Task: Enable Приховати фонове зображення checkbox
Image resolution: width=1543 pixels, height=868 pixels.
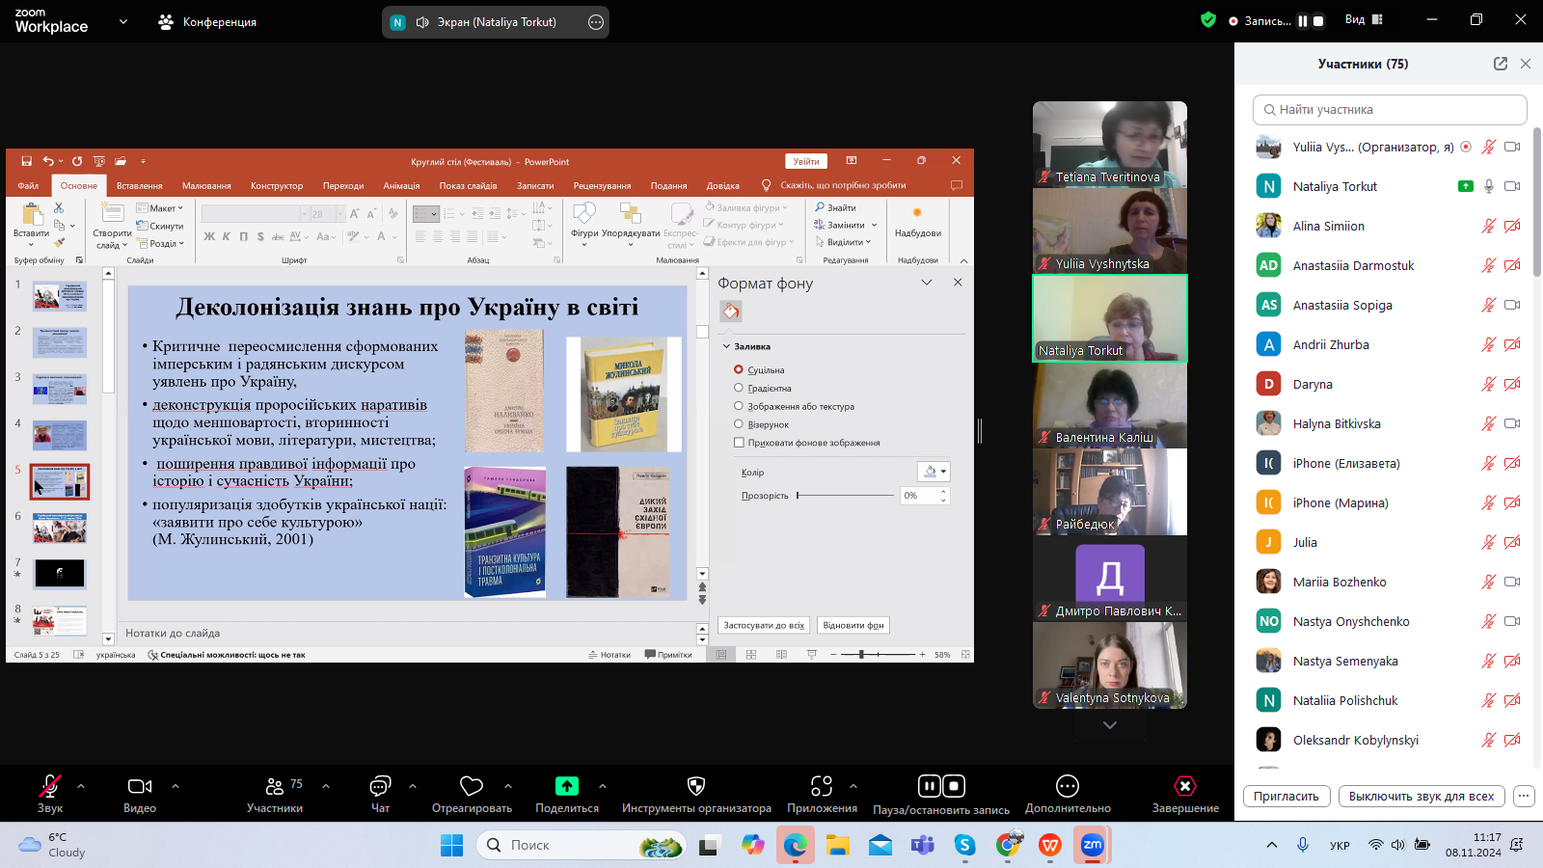Action: (739, 443)
